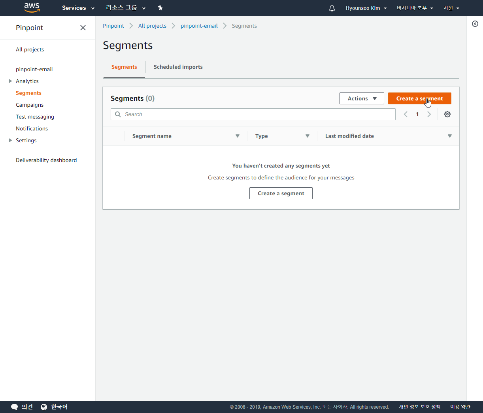Select Campaigns in the sidebar
This screenshot has width=483, height=413.
coord(30,105)
